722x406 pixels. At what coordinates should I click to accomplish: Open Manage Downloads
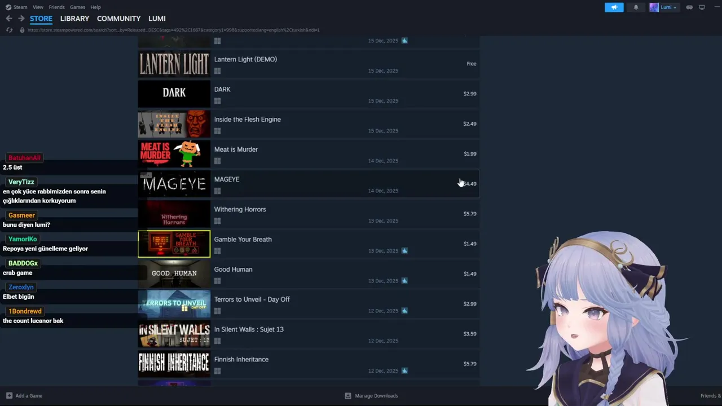click(x=376, y=396)
